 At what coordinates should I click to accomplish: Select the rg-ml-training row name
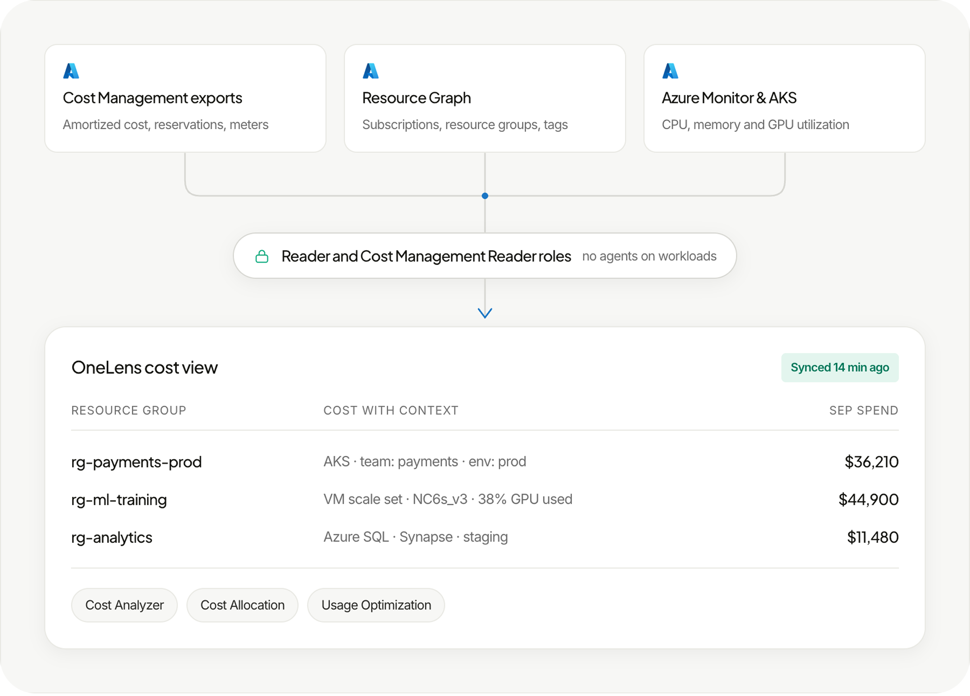pos(119,500)
